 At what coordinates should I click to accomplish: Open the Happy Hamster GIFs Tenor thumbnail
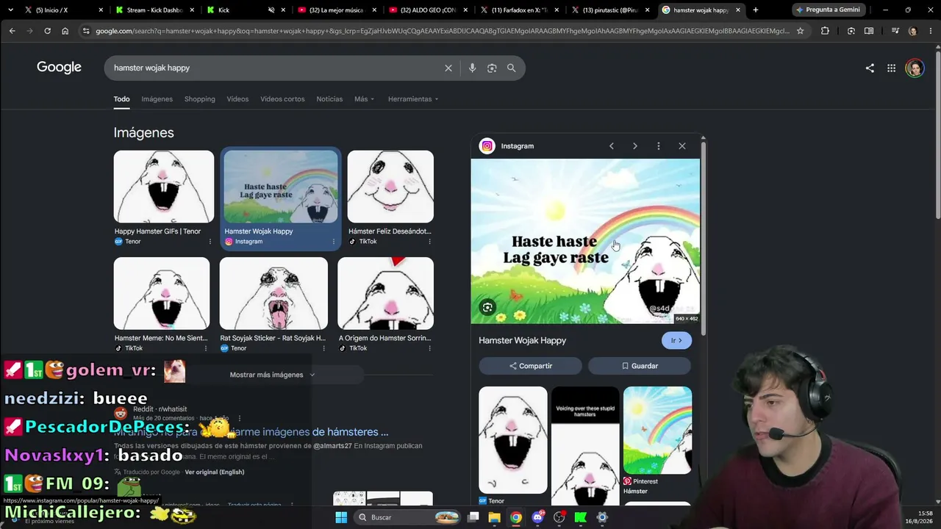(164, 187)
